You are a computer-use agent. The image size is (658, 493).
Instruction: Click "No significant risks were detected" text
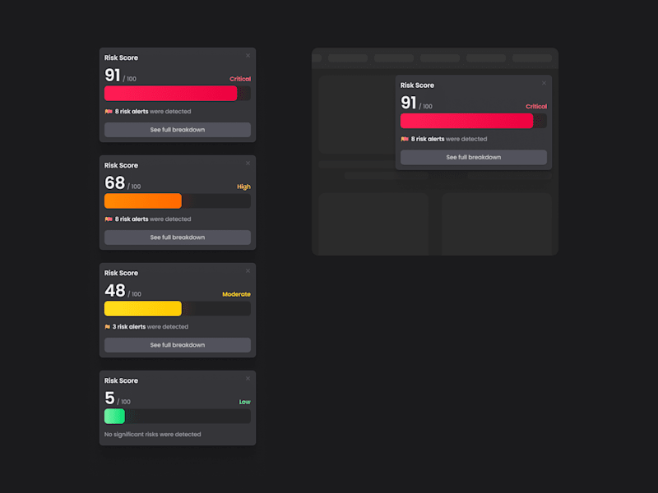[153, 435]
